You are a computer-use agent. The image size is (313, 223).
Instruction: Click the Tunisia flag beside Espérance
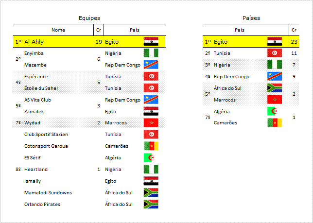point(151,76)
